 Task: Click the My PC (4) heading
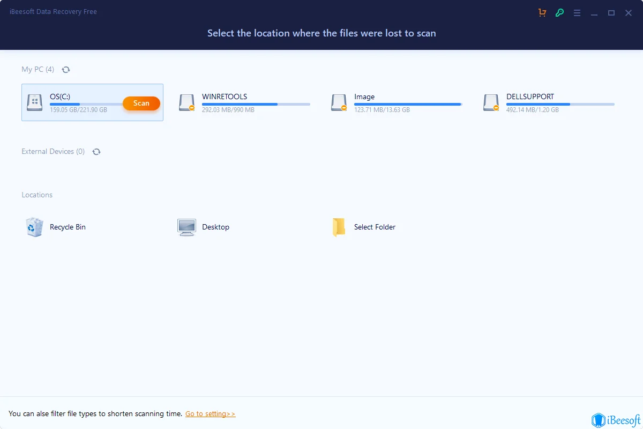38,70
